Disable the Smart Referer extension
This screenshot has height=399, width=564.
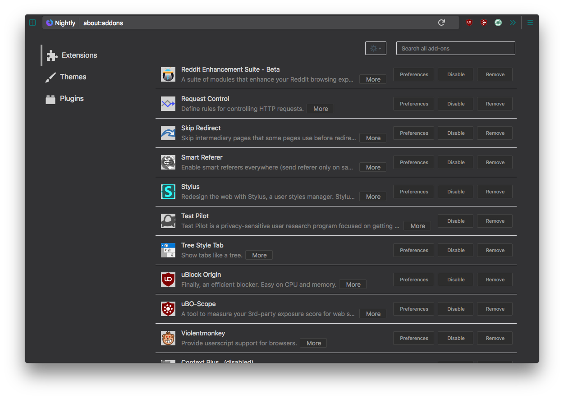(x=456, y=162)
